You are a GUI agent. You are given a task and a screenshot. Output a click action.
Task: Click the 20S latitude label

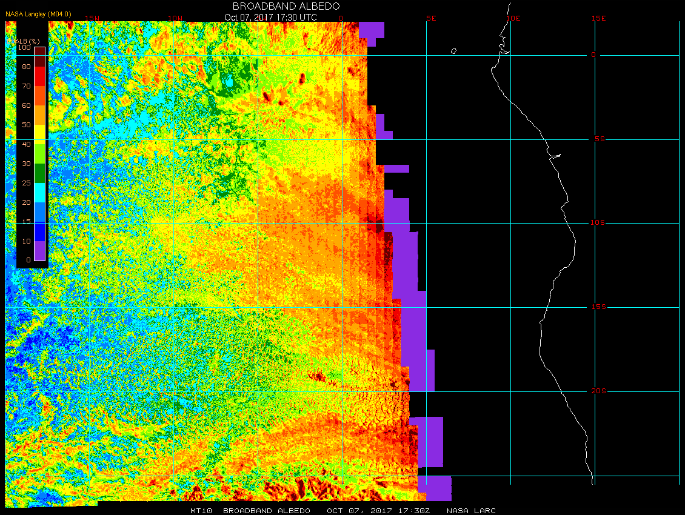[598, 391]
